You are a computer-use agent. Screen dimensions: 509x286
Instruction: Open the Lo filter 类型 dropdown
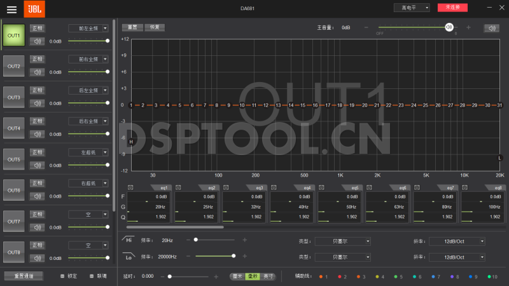[x=343, y=257]
